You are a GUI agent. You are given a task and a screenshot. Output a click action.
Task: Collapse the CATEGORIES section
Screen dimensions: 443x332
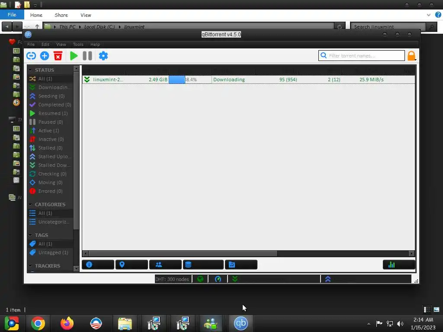point(30,204)
